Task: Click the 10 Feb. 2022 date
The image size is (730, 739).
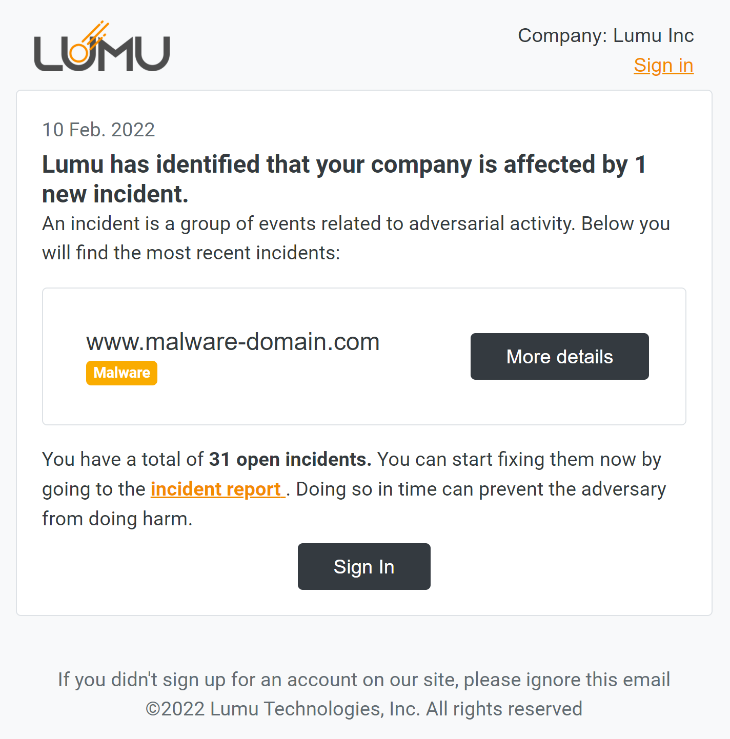Action: [98, 130]
